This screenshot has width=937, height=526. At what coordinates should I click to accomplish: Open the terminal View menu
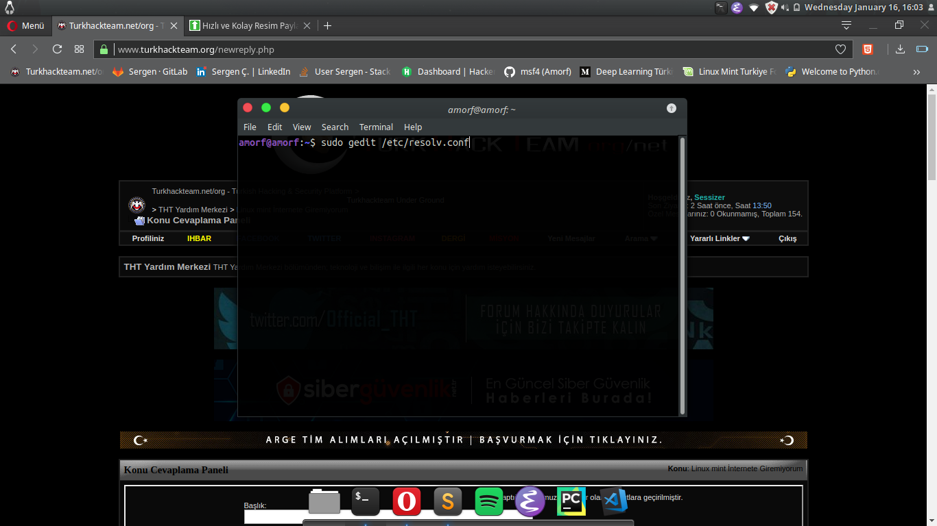[302, 127]
